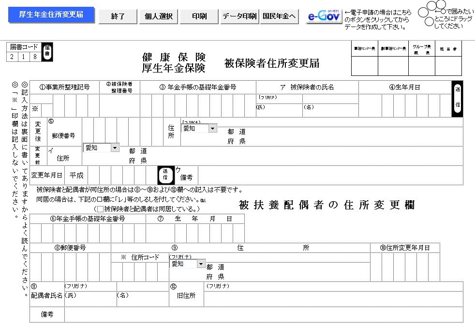The height and width of the screenshot is (324, 475).
Task: Click the 厚生年金住所変更届 blue title button
Action: (51, 15)
